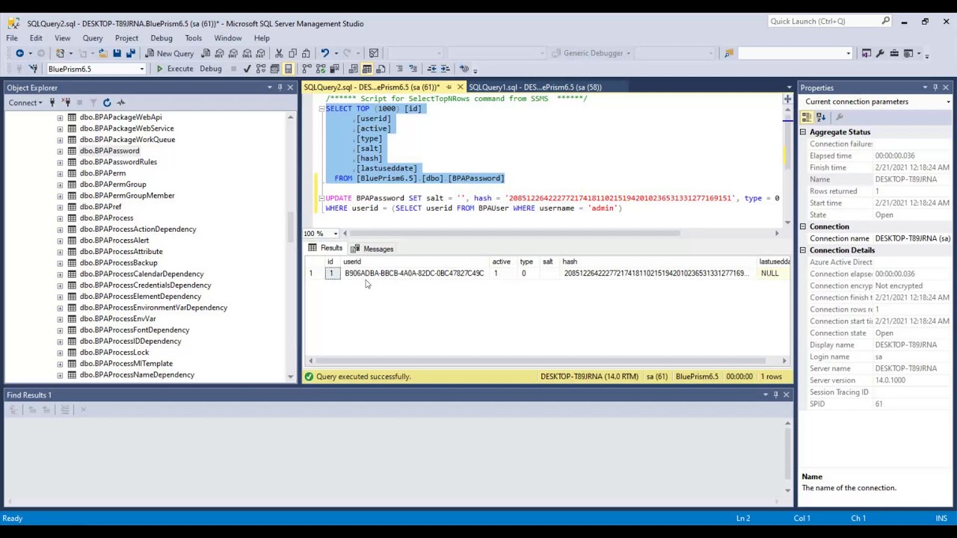Viewport: 957px width, 538px height.
Task: Click the results grid horizontal scrollbar
Action: 547,361
